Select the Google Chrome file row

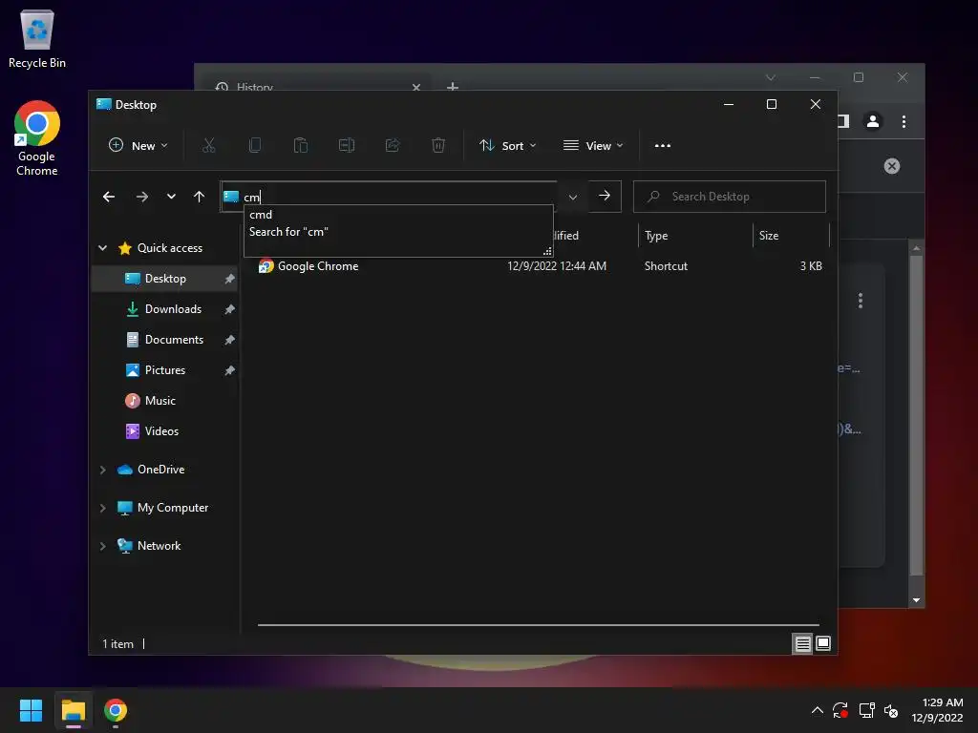(541, 266)
